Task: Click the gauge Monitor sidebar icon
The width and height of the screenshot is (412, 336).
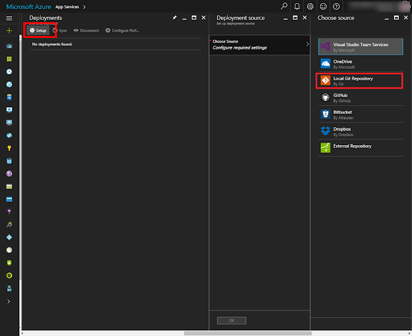Action: [9, 250]
